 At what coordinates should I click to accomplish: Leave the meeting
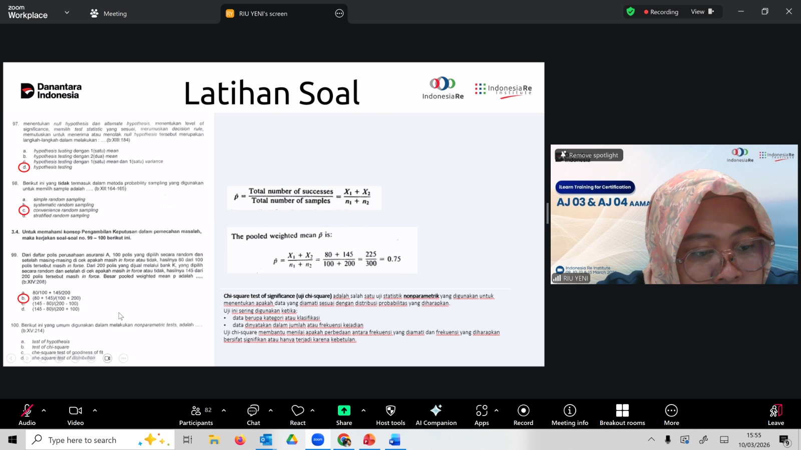coord(775,415)
